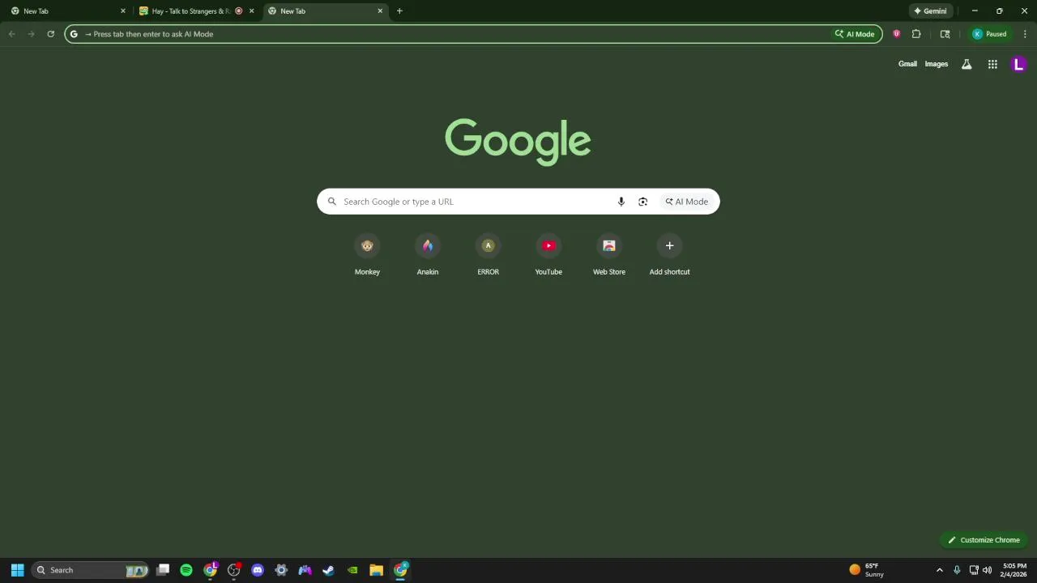Click the voice search microphone icon
The width and height of the screenshot is (1037, 583).
pos(621,202)
